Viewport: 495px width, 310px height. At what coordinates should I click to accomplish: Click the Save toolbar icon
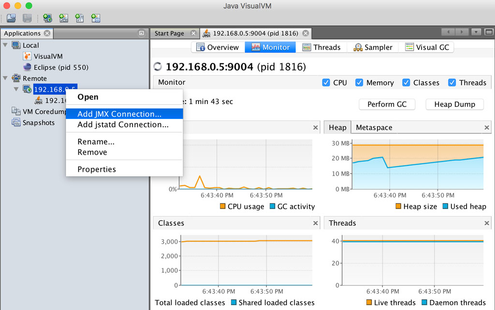click(27, 18)
